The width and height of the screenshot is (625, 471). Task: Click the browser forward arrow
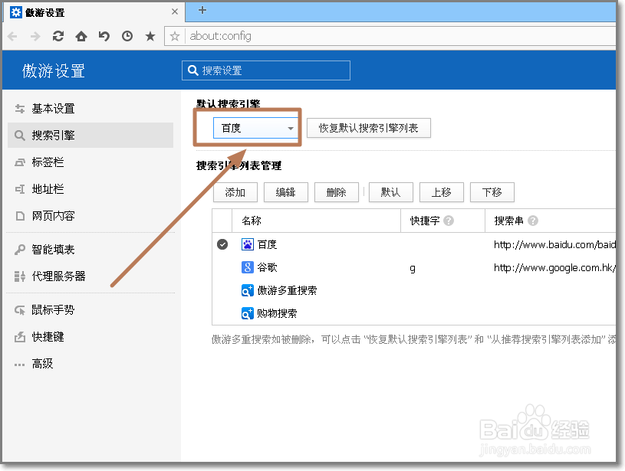point(35,37)
